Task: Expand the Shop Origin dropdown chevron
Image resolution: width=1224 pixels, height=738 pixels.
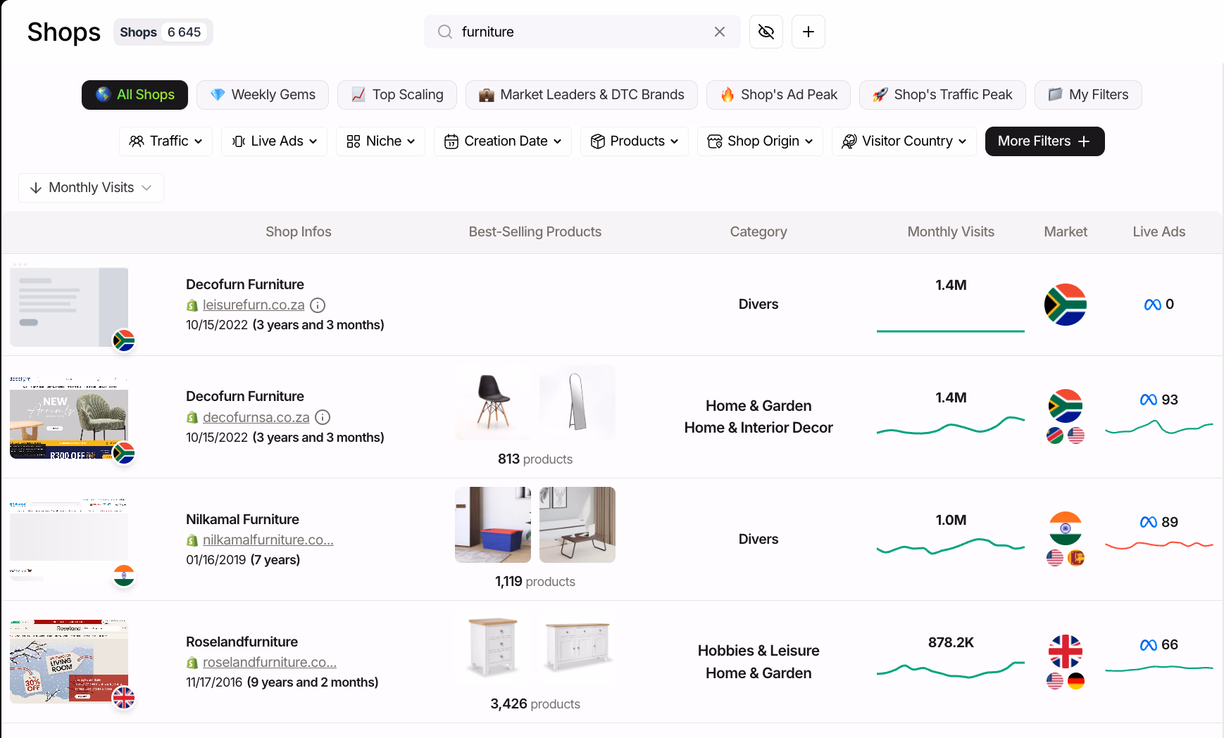Action: pyautogui.click(x=810, y=141)
